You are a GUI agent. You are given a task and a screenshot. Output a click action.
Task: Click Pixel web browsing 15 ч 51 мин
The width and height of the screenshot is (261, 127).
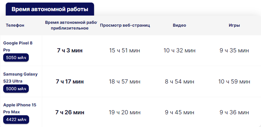click(x=125, y=50)
